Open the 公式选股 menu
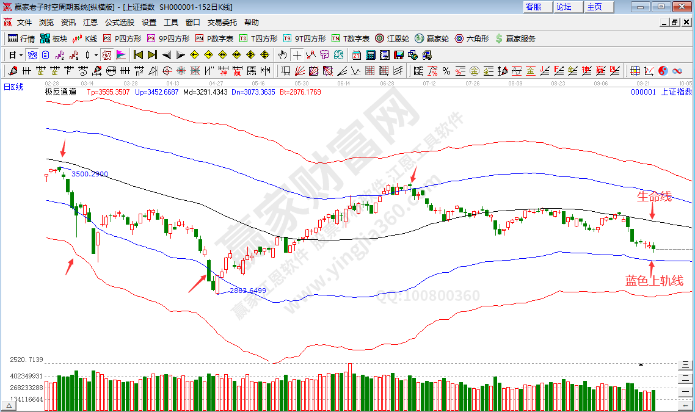The height and width of the screenshot is (412, 695). [119, 23]
